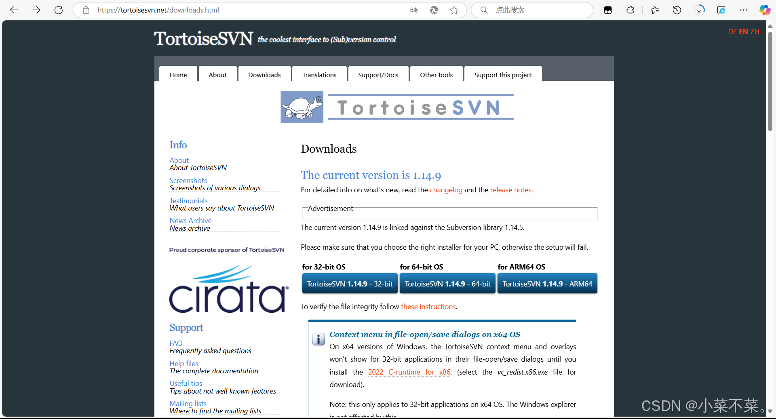Click the vertical scrollbar thumb
The image size is (776, 419).
(770, 81)
